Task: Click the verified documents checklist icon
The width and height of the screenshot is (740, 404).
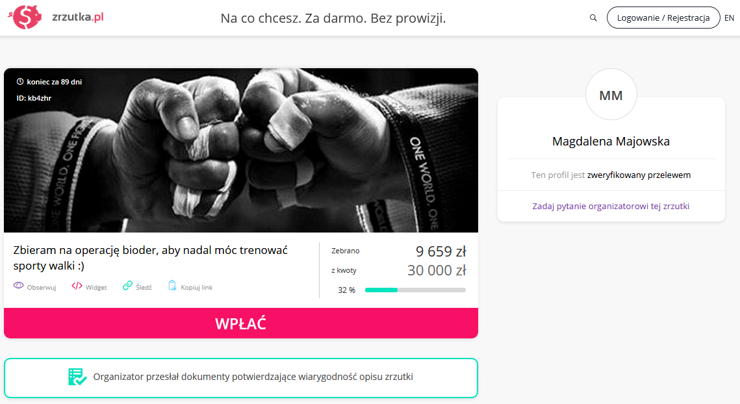Action: (77, 377)
